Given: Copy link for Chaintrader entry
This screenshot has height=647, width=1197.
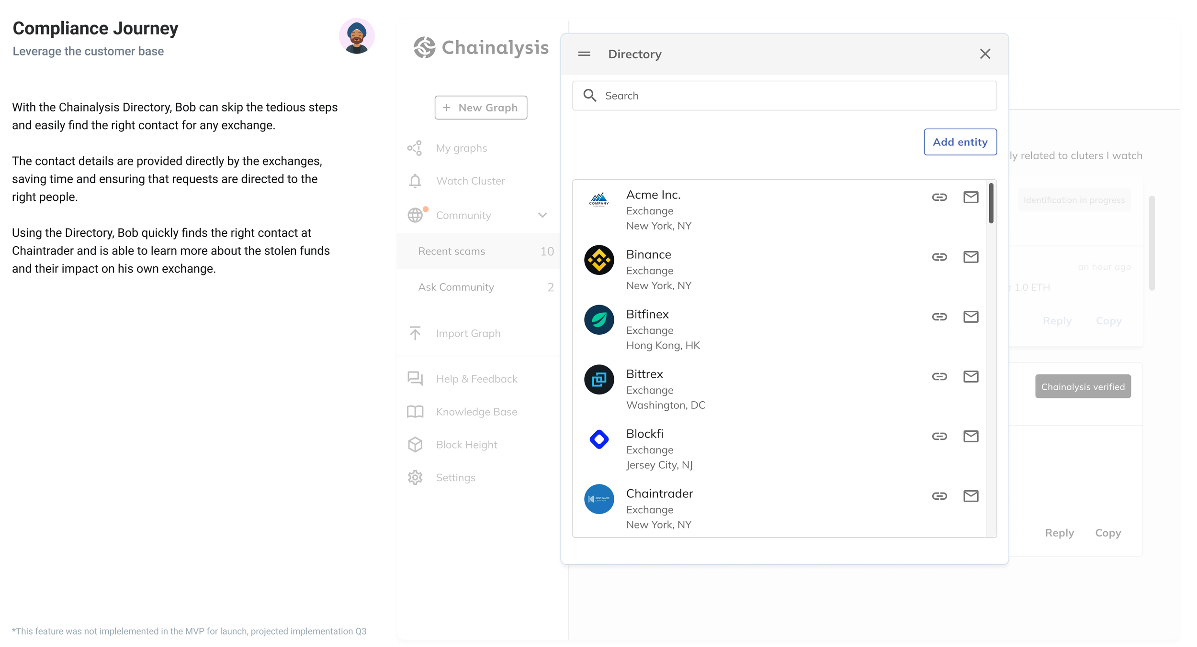Looking at the screenshot, I should pyautogui.click(x=939, y=496).
